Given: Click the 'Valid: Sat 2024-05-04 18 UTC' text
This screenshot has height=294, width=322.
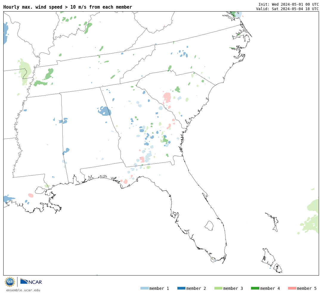Looking at the screenshot, I should (x=287, y=9).
